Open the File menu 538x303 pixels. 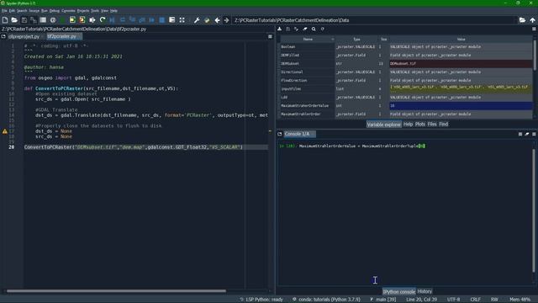4,11
